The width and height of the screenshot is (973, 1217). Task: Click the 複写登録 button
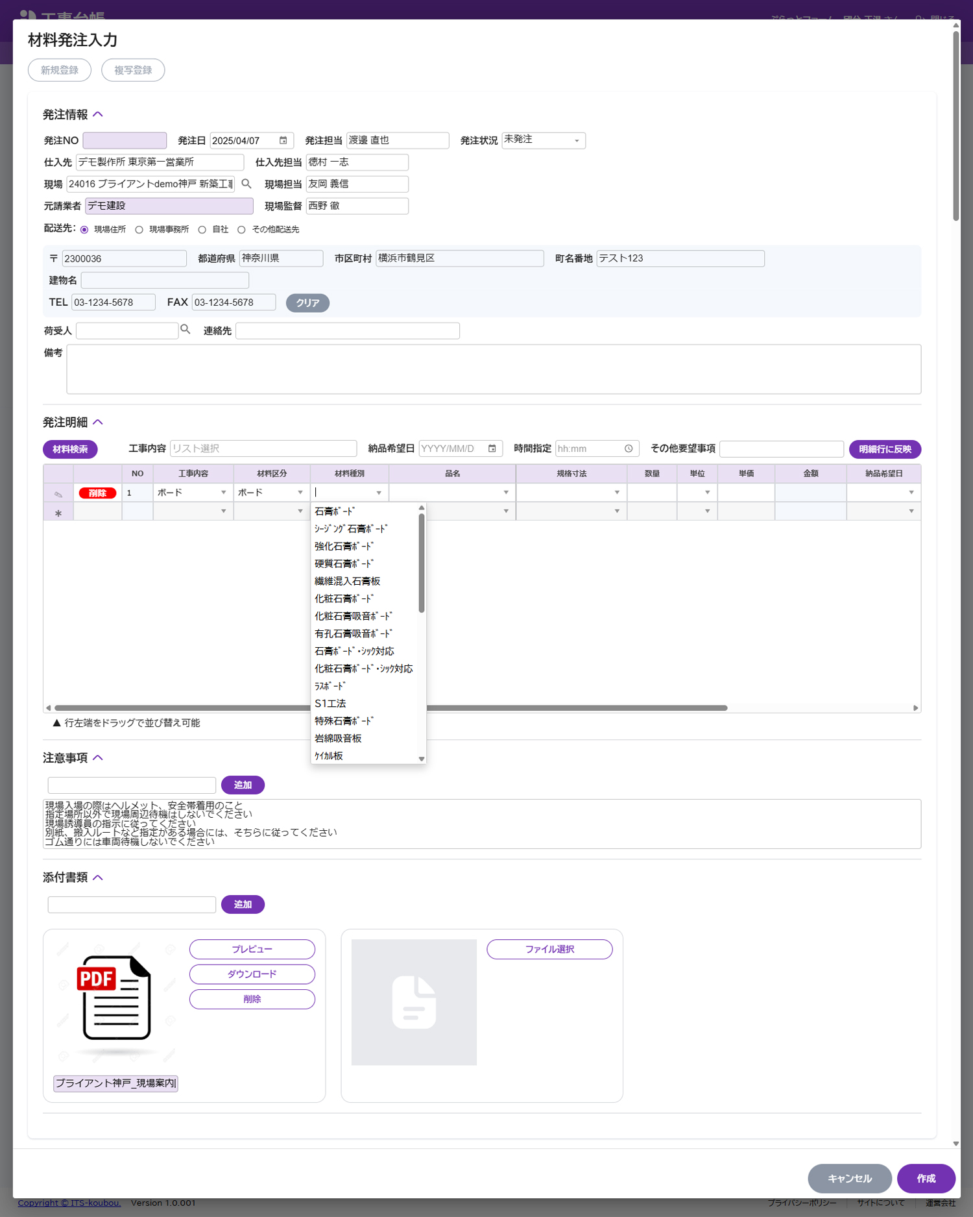click(x=133, y=70)
